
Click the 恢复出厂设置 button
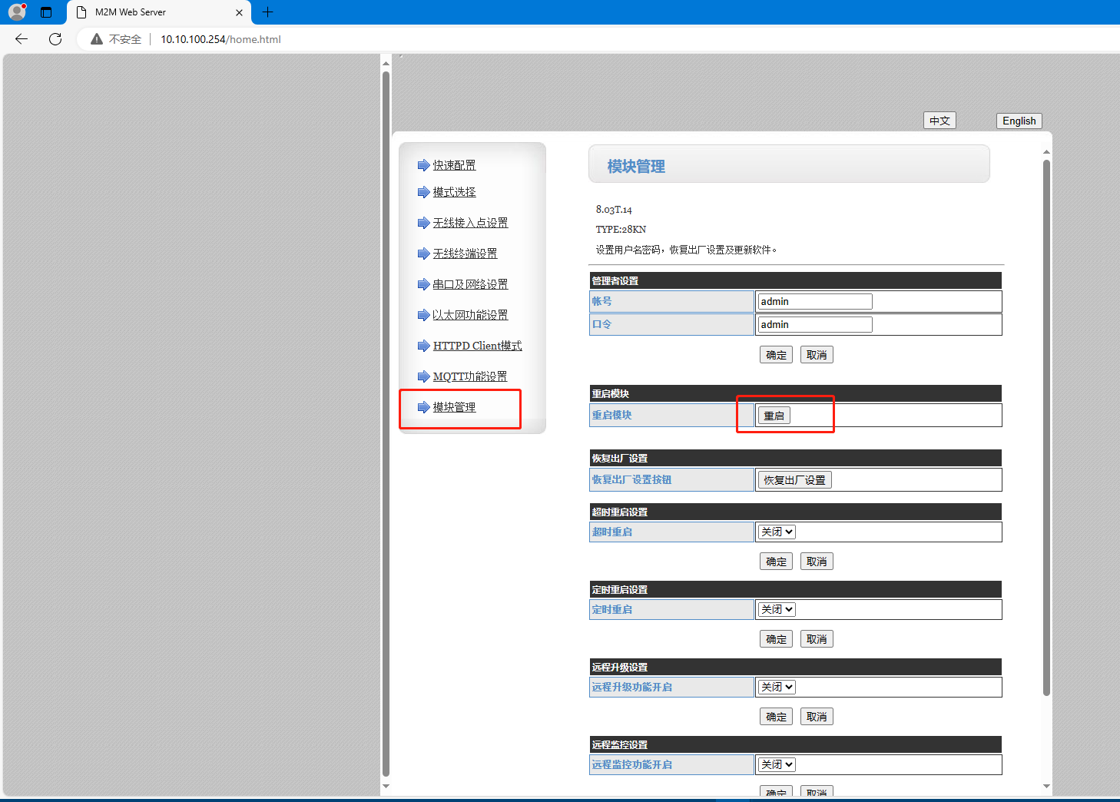(x=794, y=480)
